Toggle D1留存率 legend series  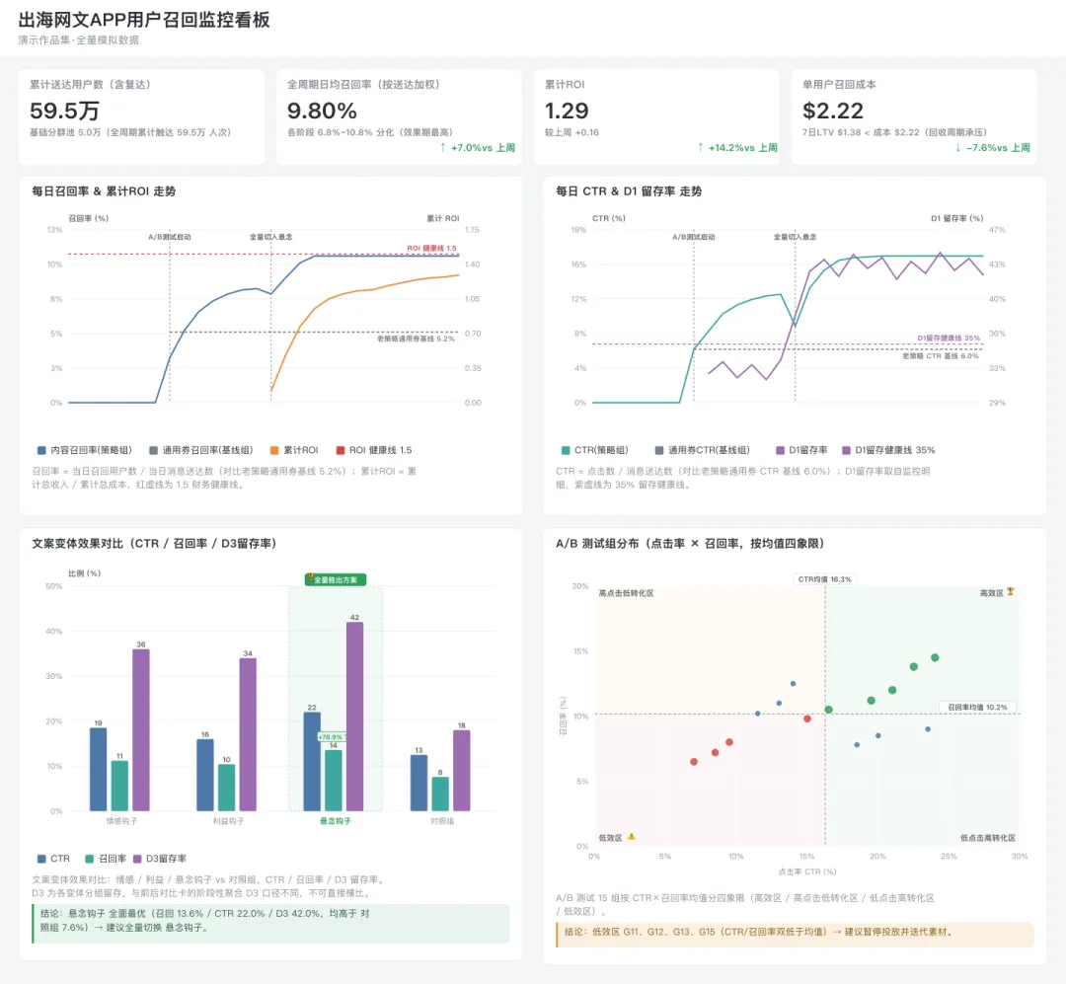[x=801, y=450]
